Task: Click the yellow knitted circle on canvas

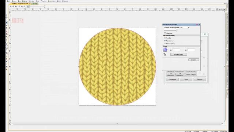Action: (x=117, y=66)
